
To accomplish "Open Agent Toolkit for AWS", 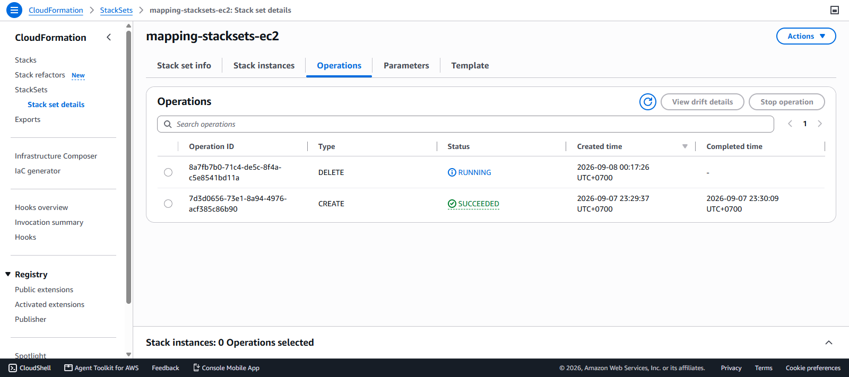I will pos(101,368).
